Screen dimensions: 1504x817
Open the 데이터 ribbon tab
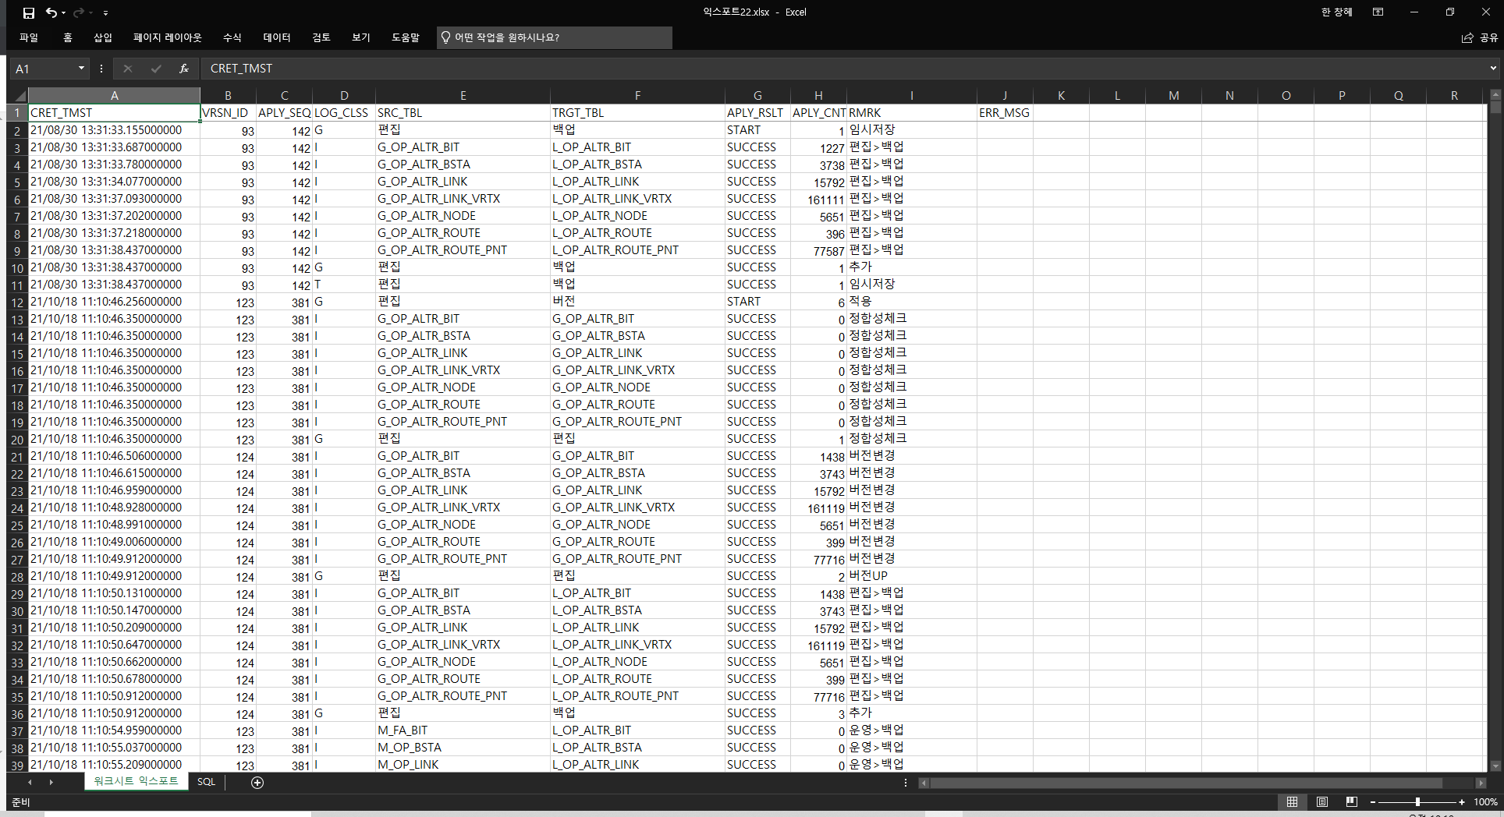276,37
